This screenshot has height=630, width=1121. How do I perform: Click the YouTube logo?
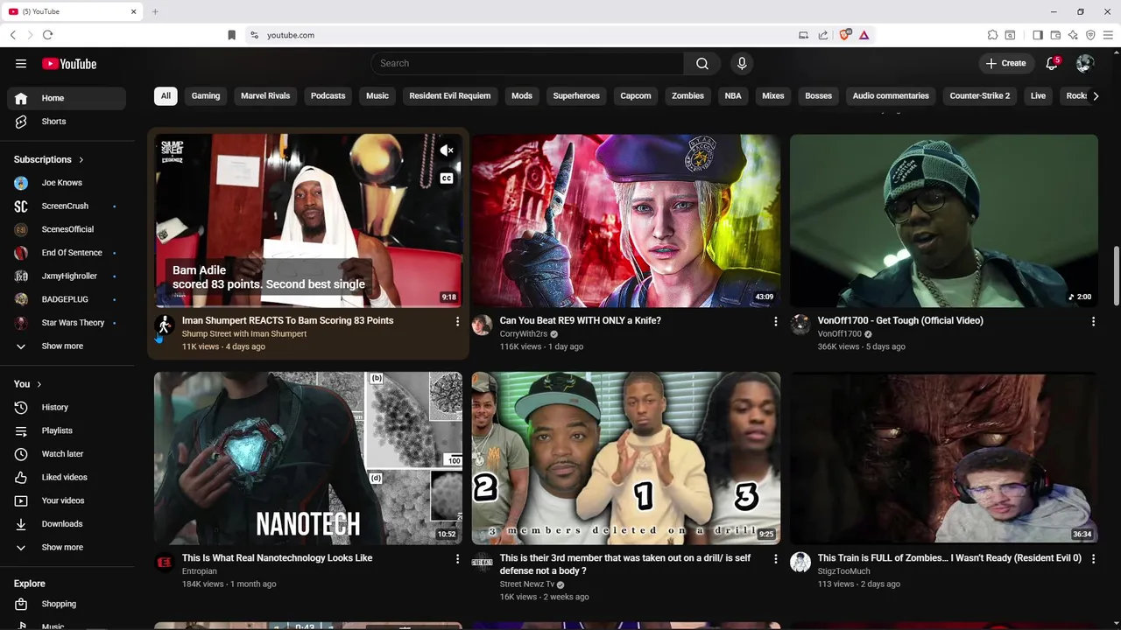pos(69,64)
